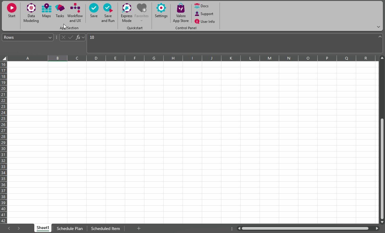The height and width of the screenshot is (233, 385).
Task: Click the Save checkmark icon
Action: pyautogui.click(x=94, y=8)
